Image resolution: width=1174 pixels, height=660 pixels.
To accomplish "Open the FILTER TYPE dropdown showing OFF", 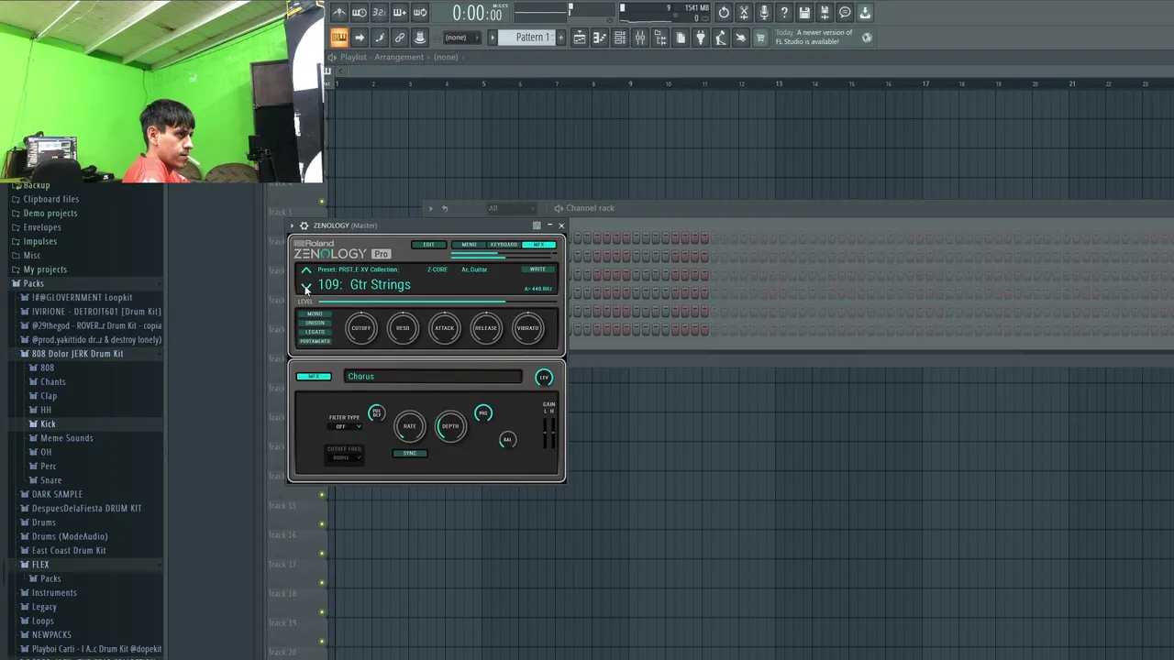I will pos(345,426).
